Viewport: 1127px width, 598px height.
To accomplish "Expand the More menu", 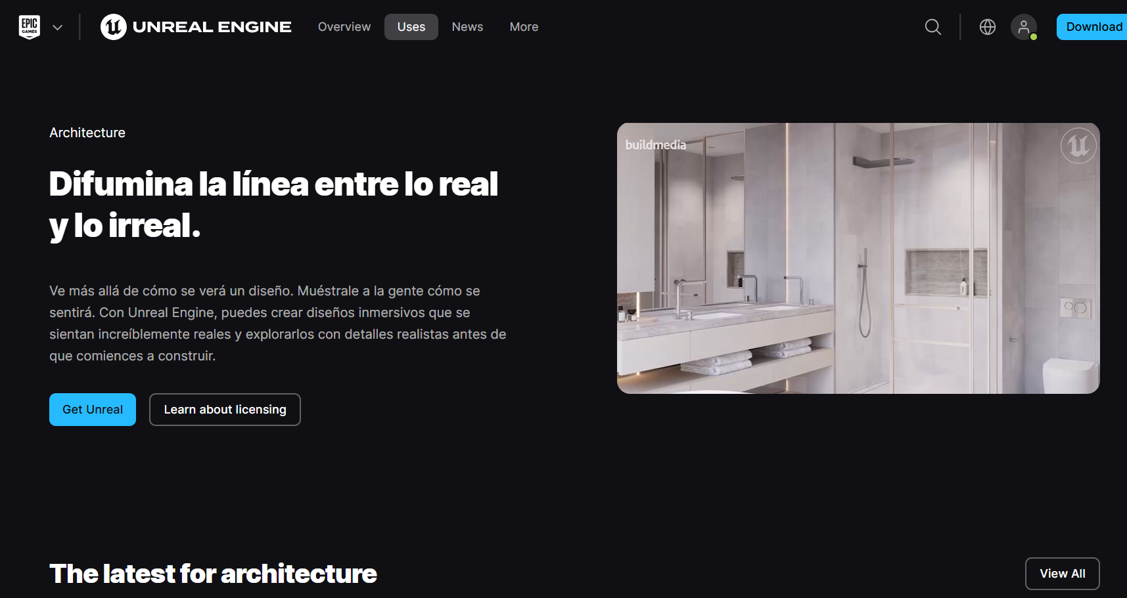I will coord(524,27).
